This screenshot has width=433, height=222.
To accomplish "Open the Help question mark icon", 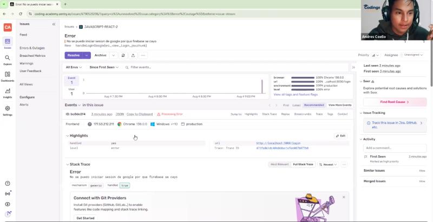I will tap(8, 184).
